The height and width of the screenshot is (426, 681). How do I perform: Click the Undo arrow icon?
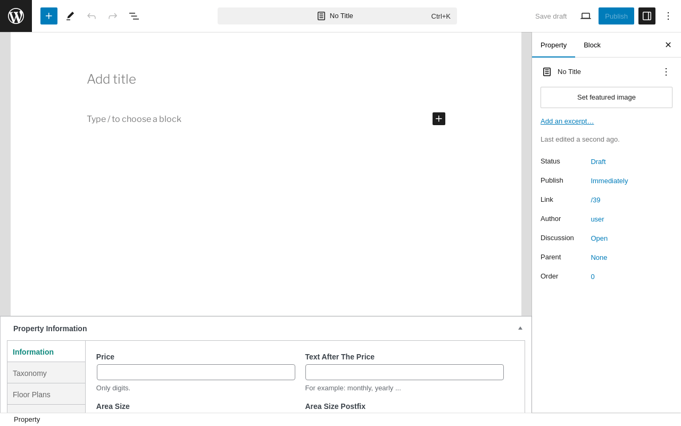pos(92,16)
